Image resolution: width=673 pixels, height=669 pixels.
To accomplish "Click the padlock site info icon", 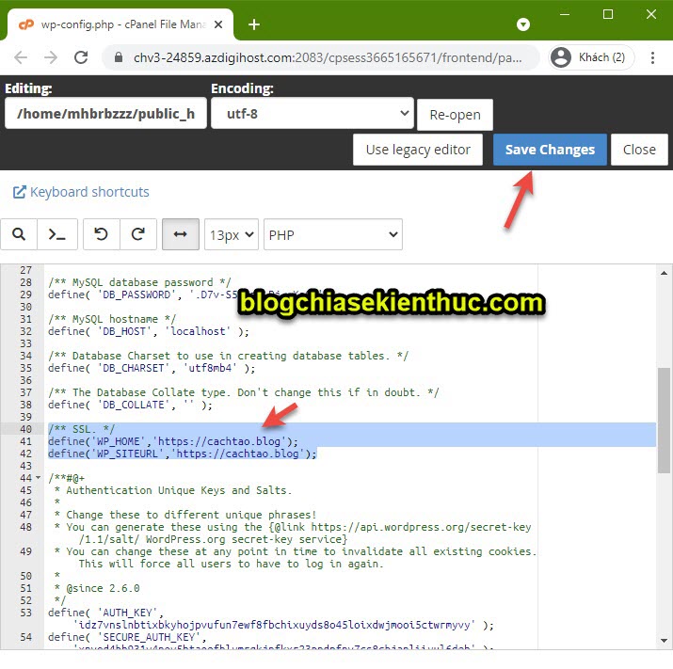I will pos(119,57).
